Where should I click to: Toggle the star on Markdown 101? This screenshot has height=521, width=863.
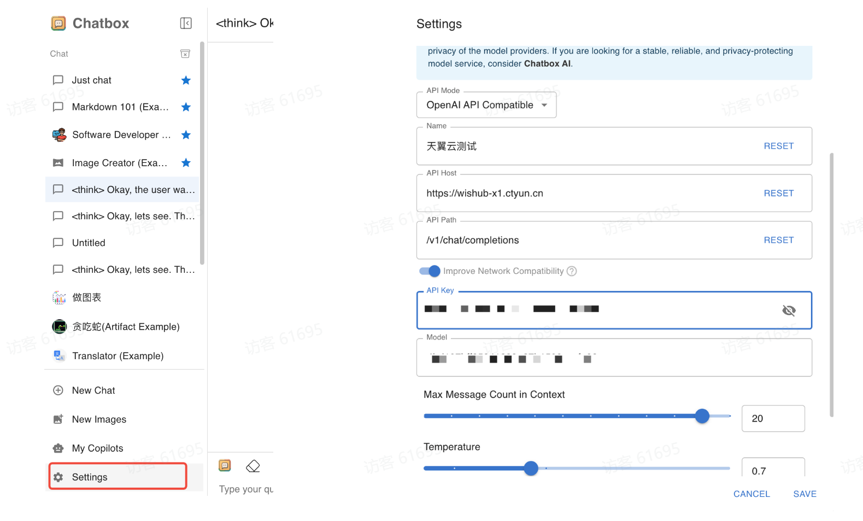(x=186, y=107)
